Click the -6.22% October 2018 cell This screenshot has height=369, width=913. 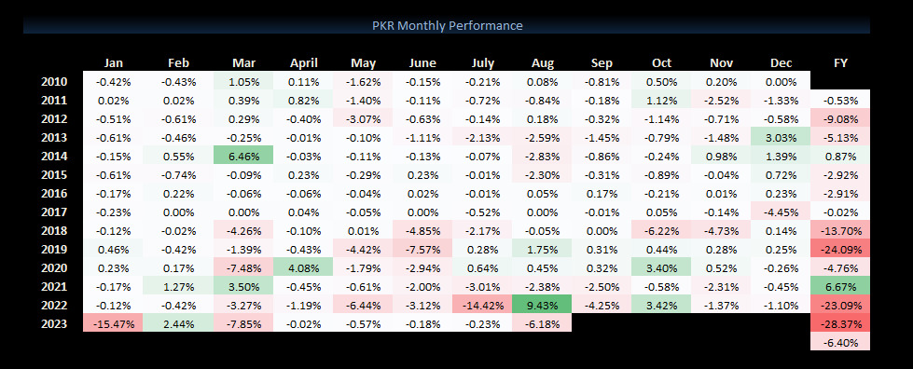(x=661, y=231)
